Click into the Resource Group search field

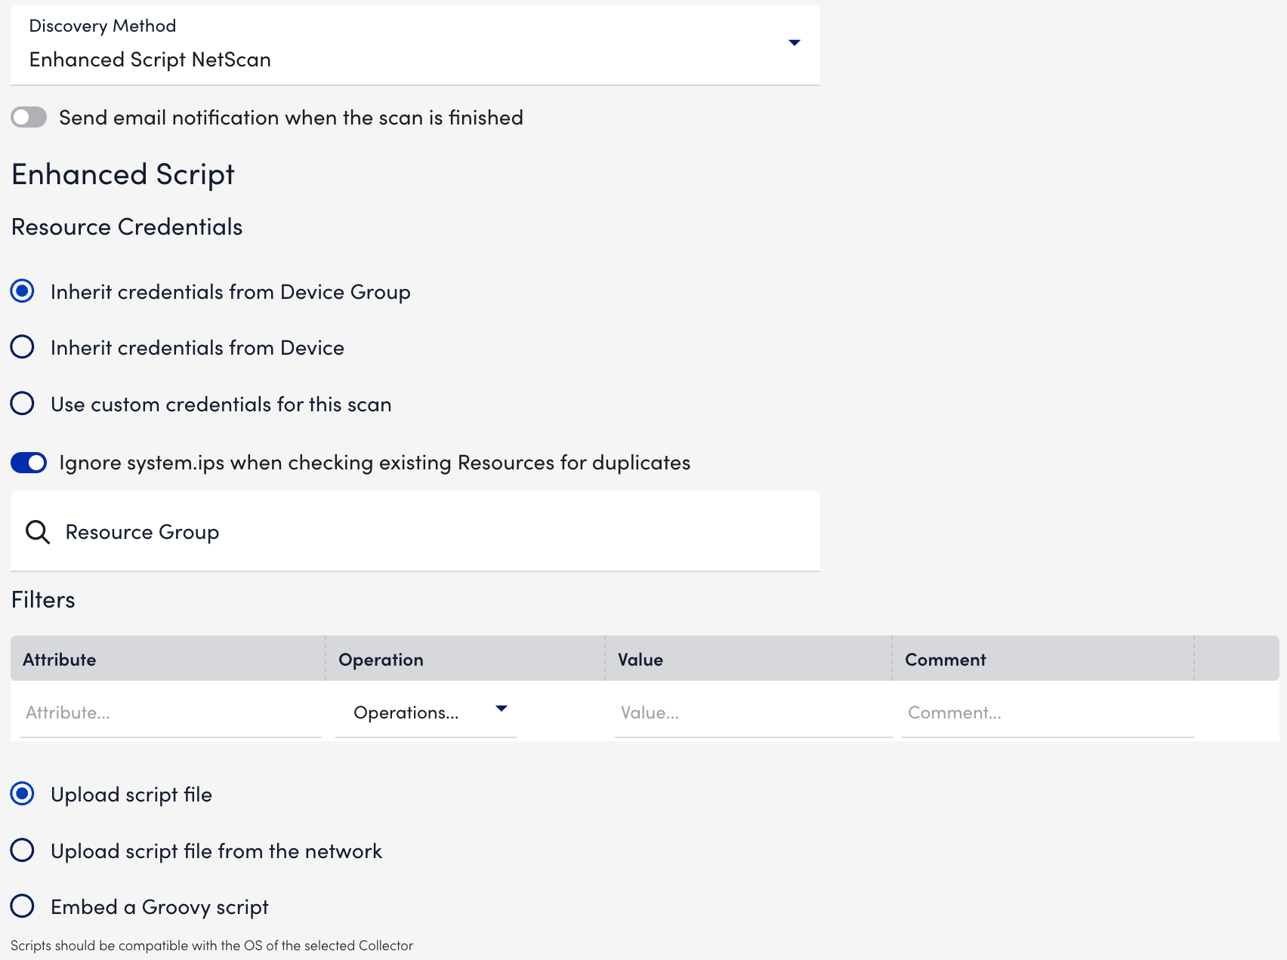click(x=302, y=531)
